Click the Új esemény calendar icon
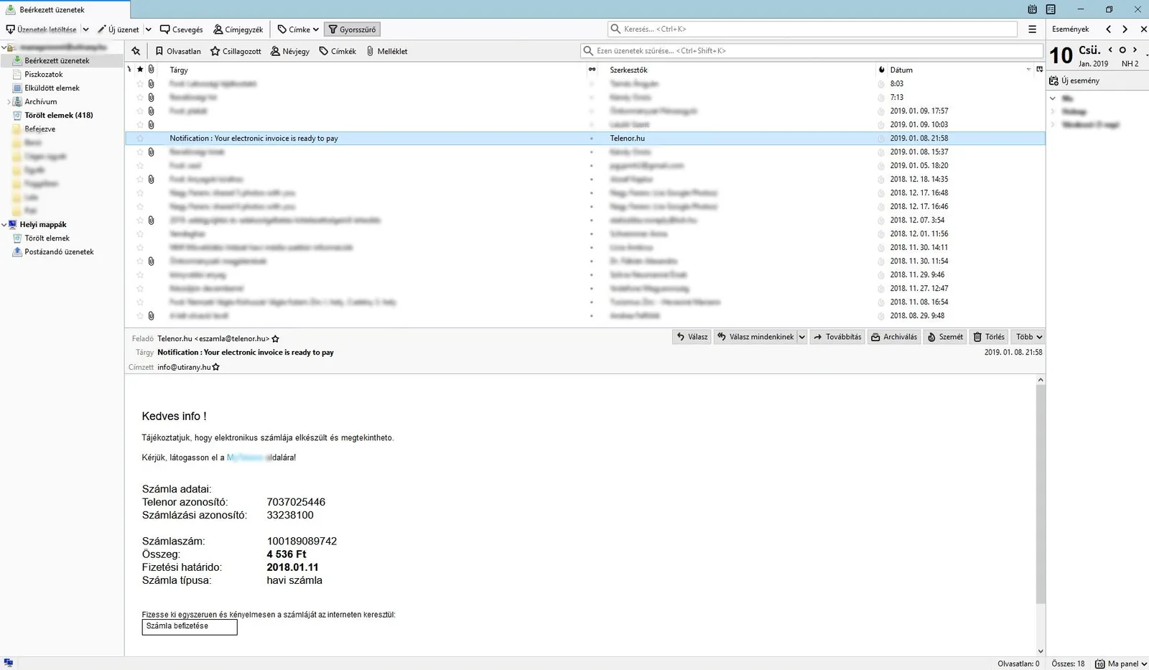Image resolution: width=1149 pixels, height=670 pixels. click(x=1053, y=81)
